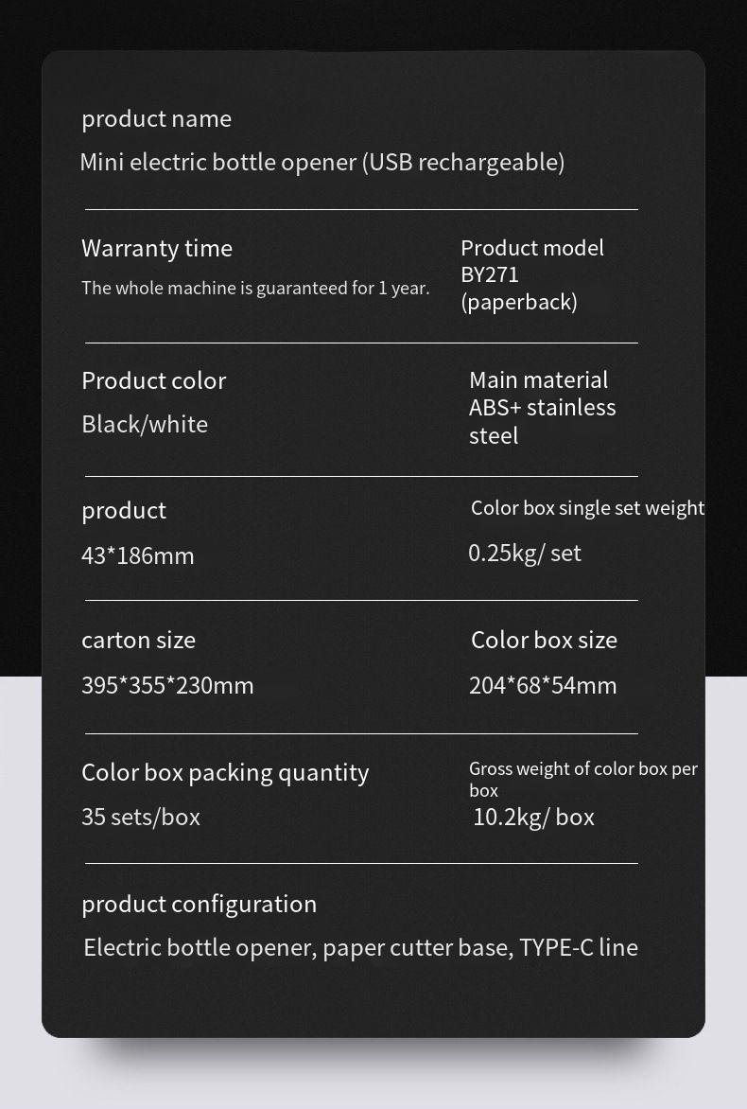Select the 1 year guarantee text

[255, 288]
